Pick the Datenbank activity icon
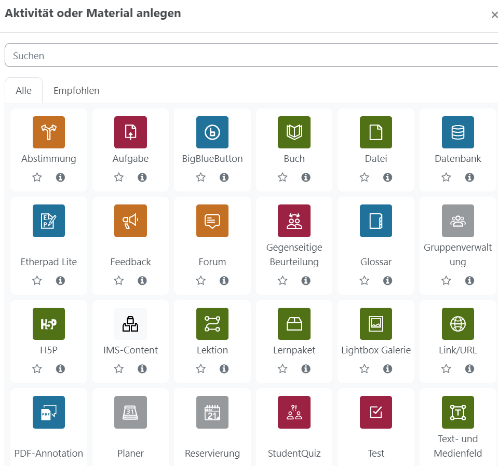Viewport: 498px width, 466px height. [457, 132]
